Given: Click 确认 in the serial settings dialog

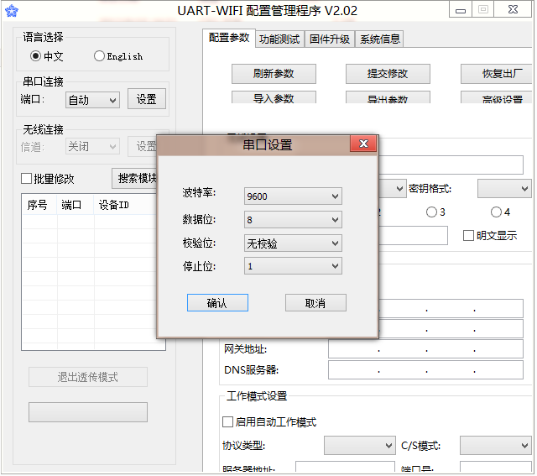Looking at the screenshot, I should tap(217, 303).
